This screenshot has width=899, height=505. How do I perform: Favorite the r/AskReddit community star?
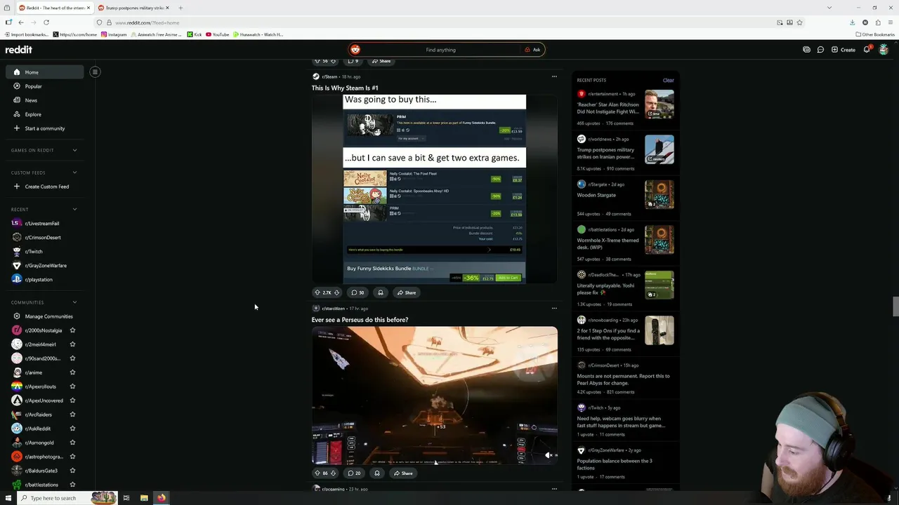point(72,429)
